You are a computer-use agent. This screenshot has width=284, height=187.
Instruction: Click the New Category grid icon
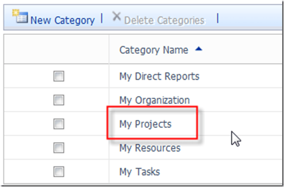coord(20,18)
